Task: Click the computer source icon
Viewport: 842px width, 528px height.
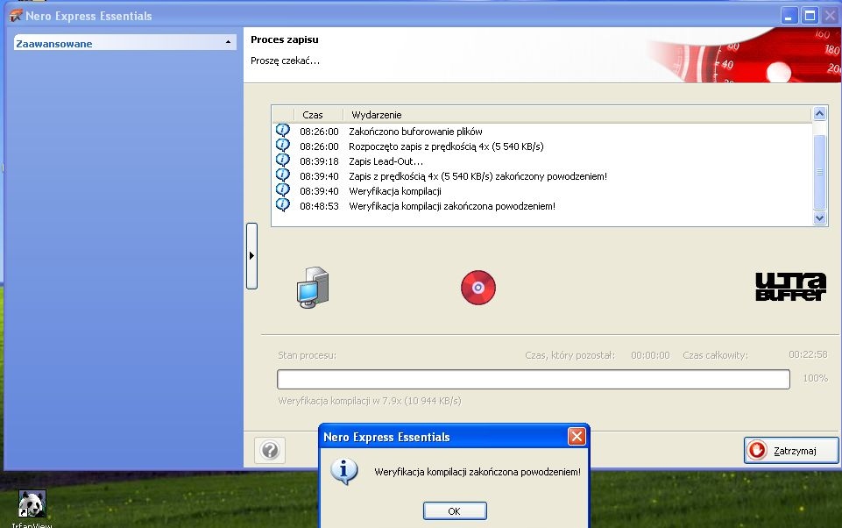Action: (313, 288)
